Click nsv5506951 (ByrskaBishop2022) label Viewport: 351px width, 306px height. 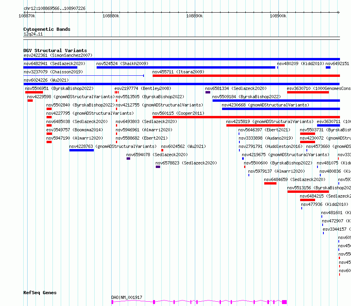coord(59,88)
